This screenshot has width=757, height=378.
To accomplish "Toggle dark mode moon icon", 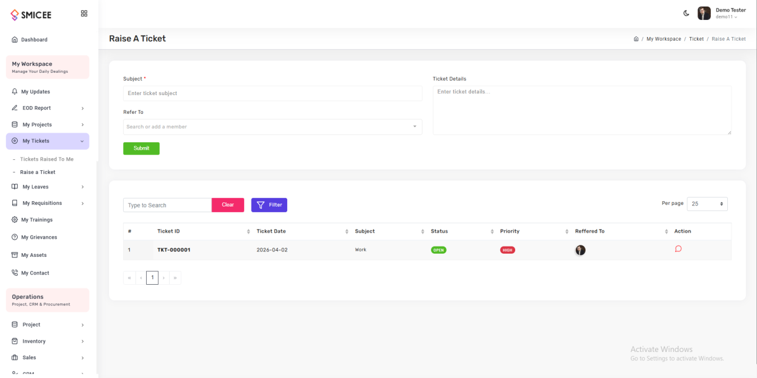I will [686, 13].
